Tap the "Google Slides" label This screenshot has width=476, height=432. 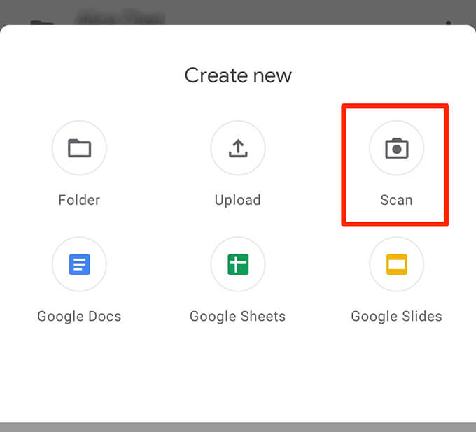pos(396,317)
